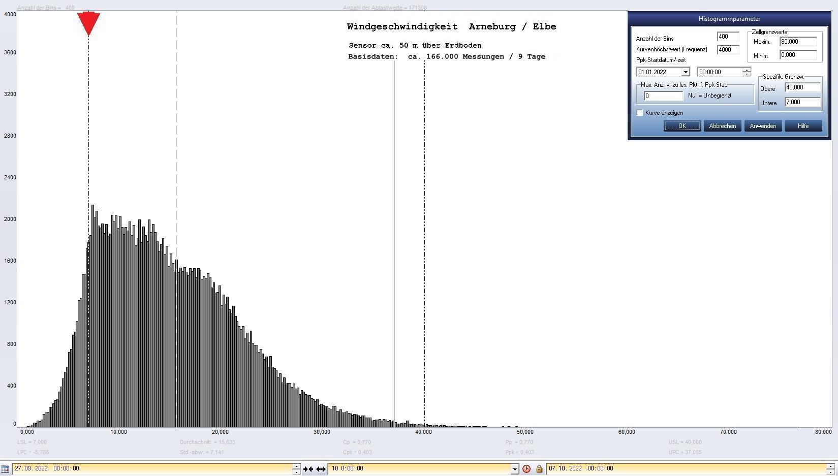Click the Abbrechen button
838x476 pixels.
(x=722, y=126)
